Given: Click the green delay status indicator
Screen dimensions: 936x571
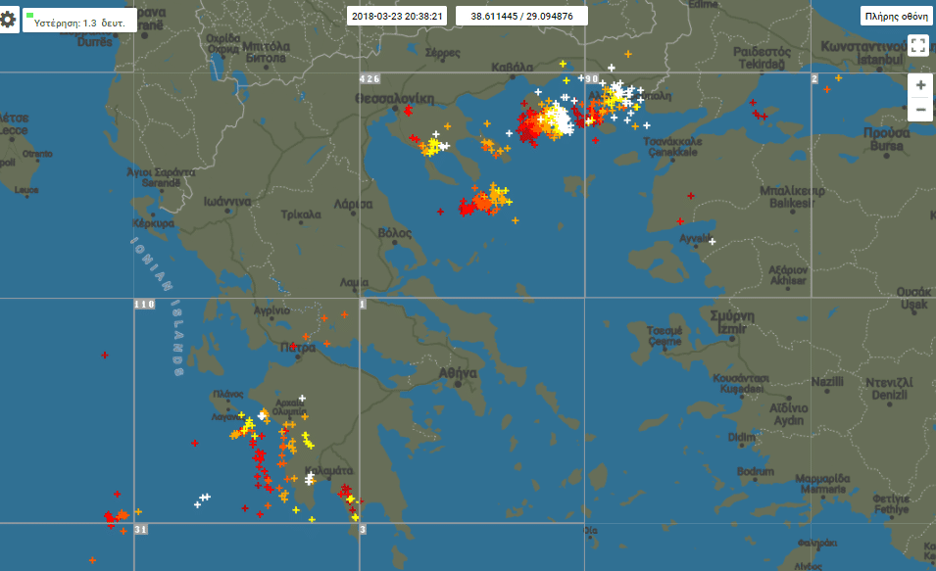Looking at the screenshot, I should pyautogui.click(x=30, y=15).
